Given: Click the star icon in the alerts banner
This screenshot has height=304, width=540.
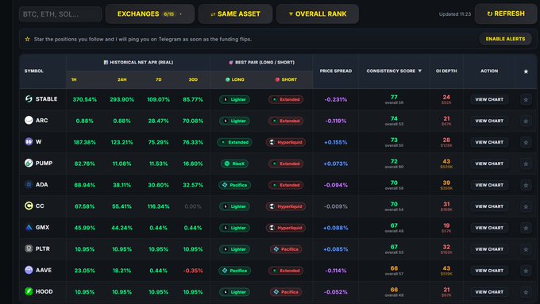Looking at the screenshot, I should [27, 39].
